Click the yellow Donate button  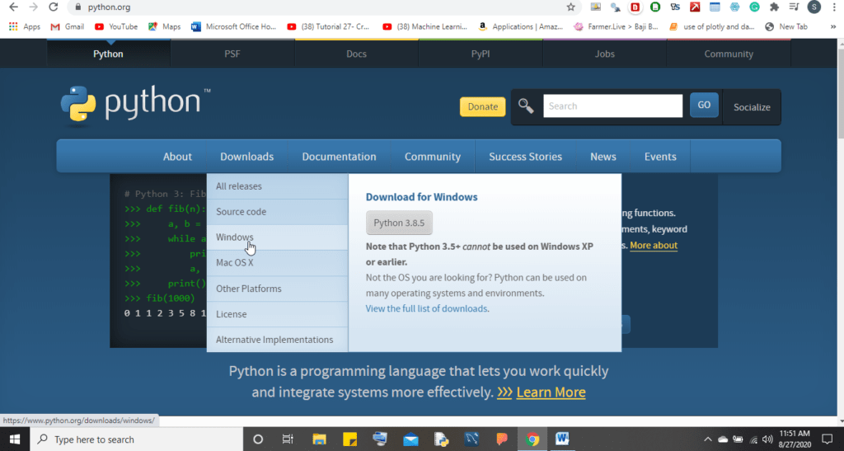482,106
